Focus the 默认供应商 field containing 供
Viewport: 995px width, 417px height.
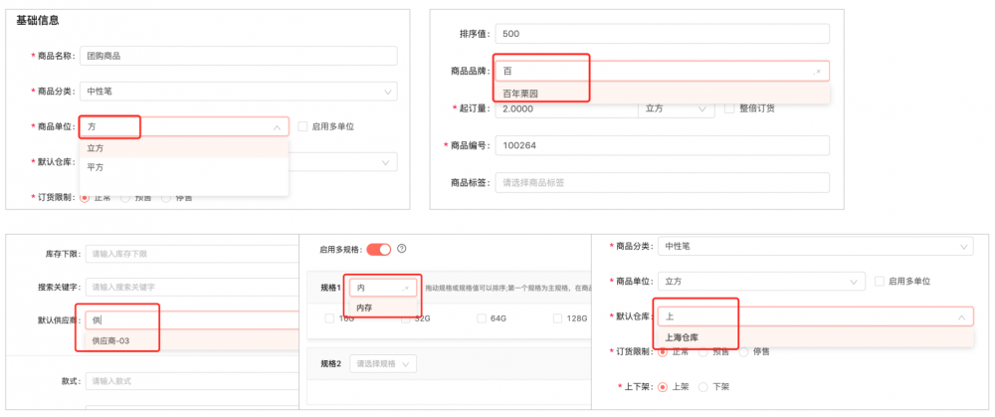point(192,319)
